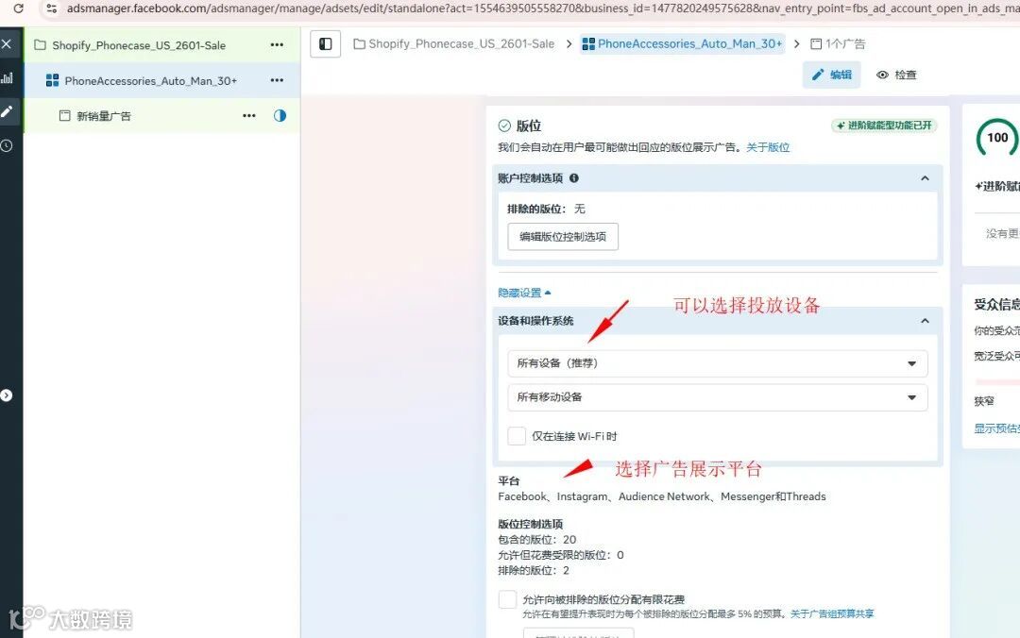Click the 显示预估 link in the audience panel
1020x638 pixels.
(x=996, y=428)
